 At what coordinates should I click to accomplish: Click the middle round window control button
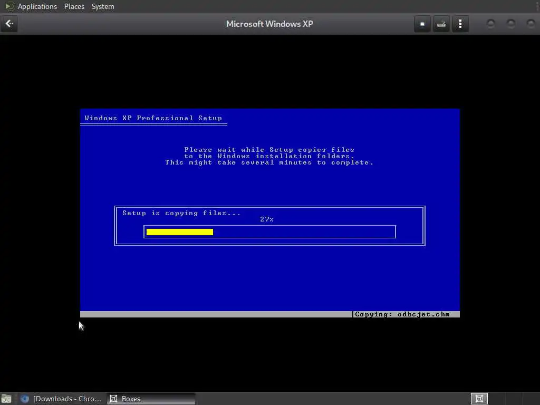tap(511, 24)
